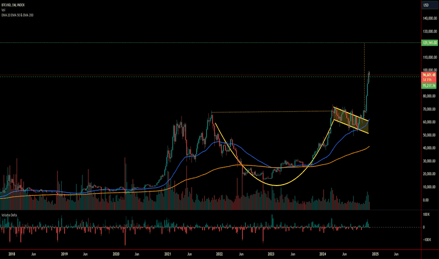Select the EMA 20 EMA 50 & EMA 200 legend
This screenshot has height=259, width=439.
tap(17, 15)
